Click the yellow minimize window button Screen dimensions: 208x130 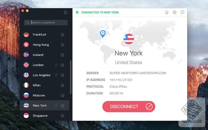(27, 11)
